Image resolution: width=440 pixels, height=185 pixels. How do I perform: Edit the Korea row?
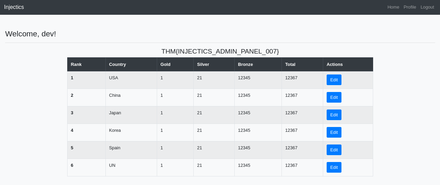pos(334,132)
